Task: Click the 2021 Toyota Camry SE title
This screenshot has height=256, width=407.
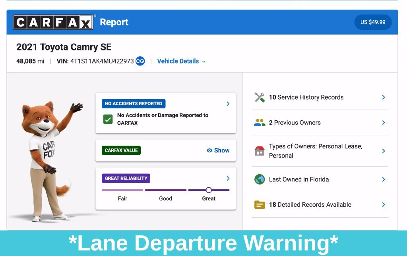Action: point(64,47)
